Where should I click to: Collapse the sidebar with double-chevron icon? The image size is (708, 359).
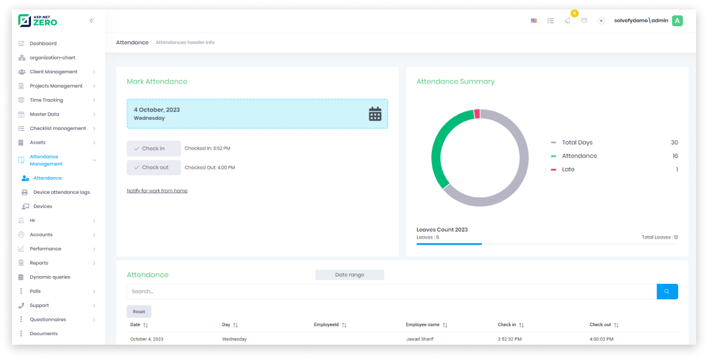[x=92, y=21]
